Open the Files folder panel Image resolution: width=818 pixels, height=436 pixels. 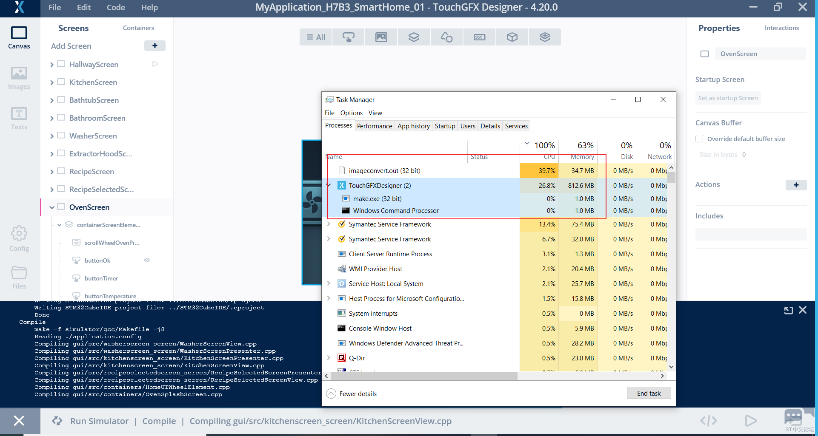click(x=19, y=277)
